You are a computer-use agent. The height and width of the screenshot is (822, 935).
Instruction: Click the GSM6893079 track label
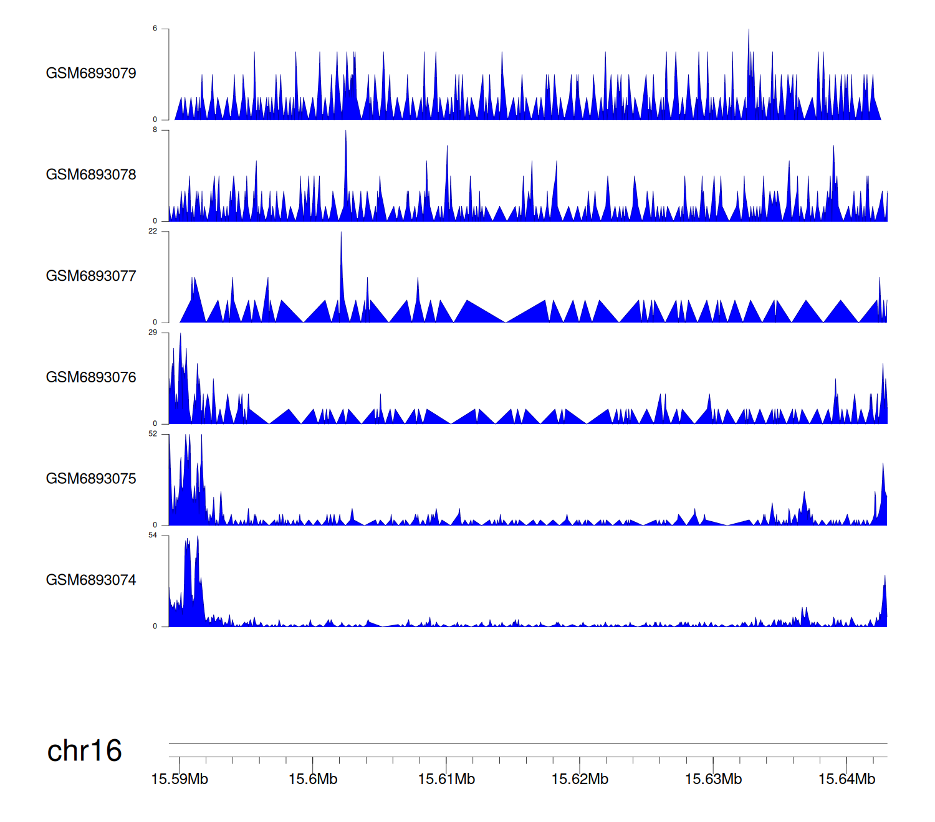click(x=91, y=73)
